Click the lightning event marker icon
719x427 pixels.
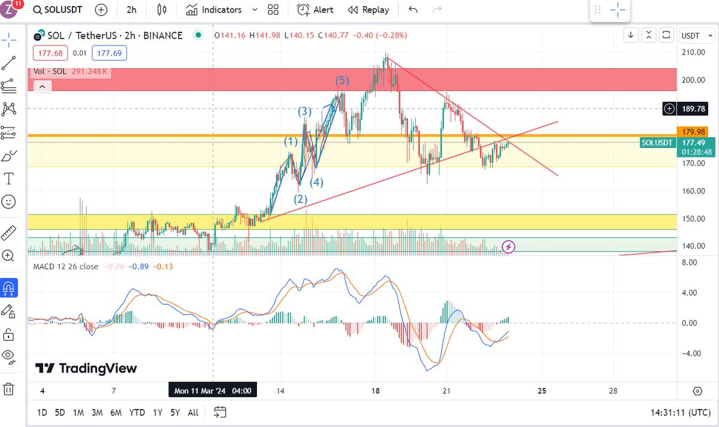[x=508, y=246]
